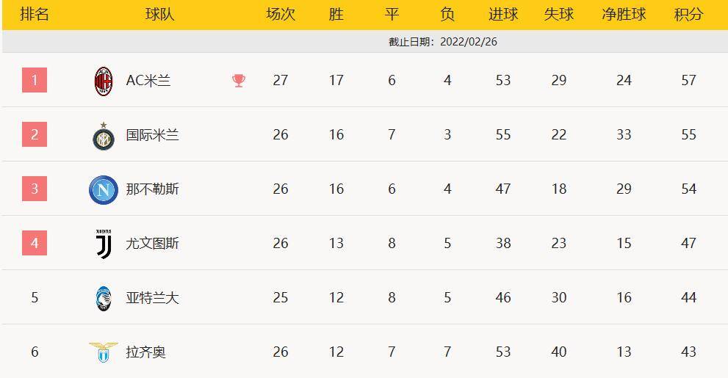
Task: Open the AC米兰 team link
Action: pos(148,80)
